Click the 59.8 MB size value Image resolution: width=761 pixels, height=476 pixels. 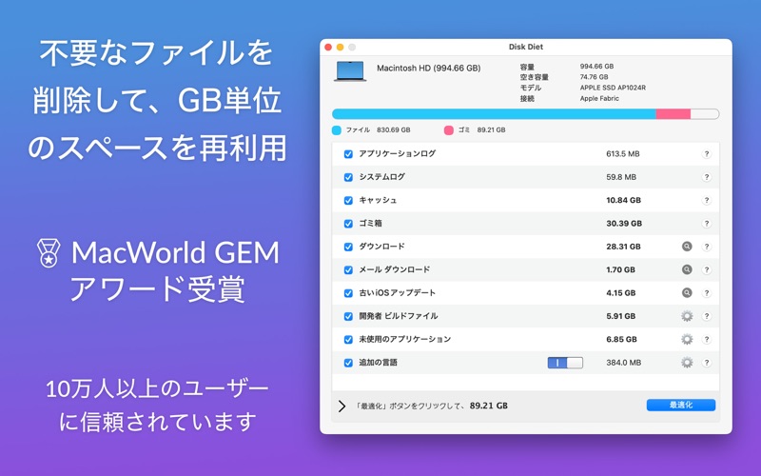click(x=621, y=177)
